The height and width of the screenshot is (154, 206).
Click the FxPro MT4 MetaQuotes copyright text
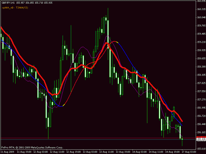click(x=32, y=147)
